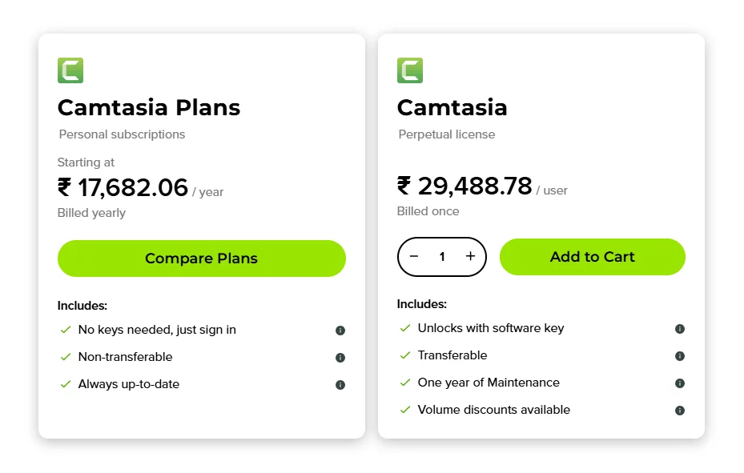The width and height of the screenshot is (744, 473).
Task: Show info for Unlocks with software key
Action: point(680,329)
